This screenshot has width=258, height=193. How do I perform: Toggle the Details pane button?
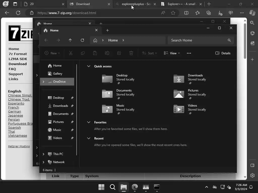coord(223,53)
